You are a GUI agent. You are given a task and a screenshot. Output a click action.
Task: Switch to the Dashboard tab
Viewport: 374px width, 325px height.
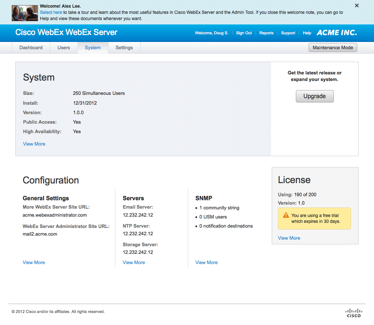(x=31, y=48)
